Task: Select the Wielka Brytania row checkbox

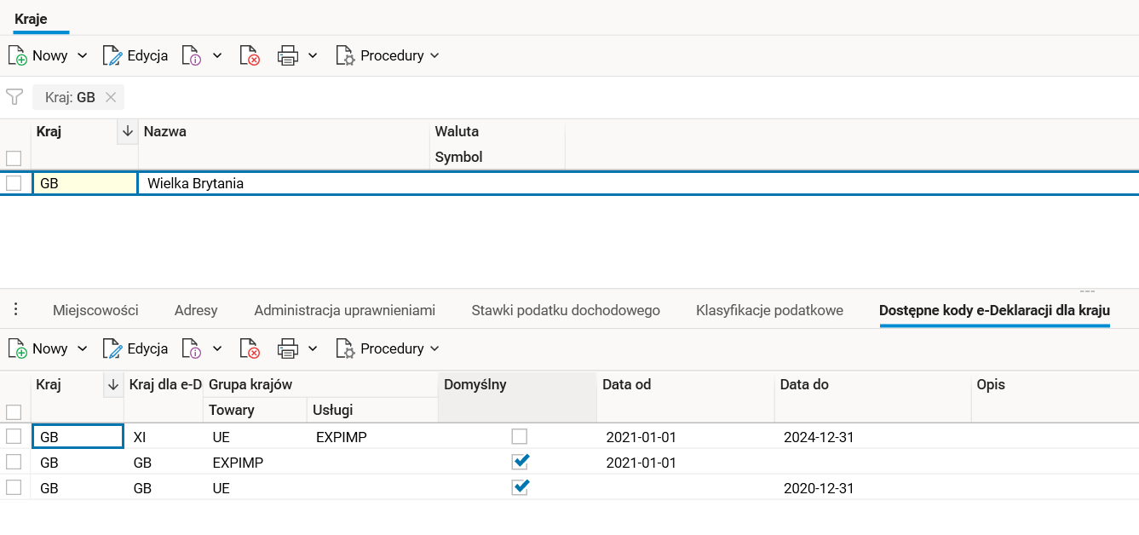Action: (x=14, y=183)
